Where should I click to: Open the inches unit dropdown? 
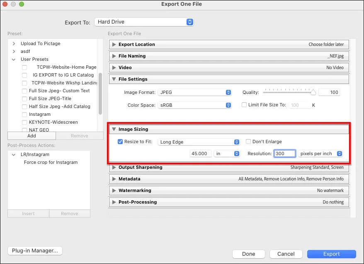[x=227, y=153]
